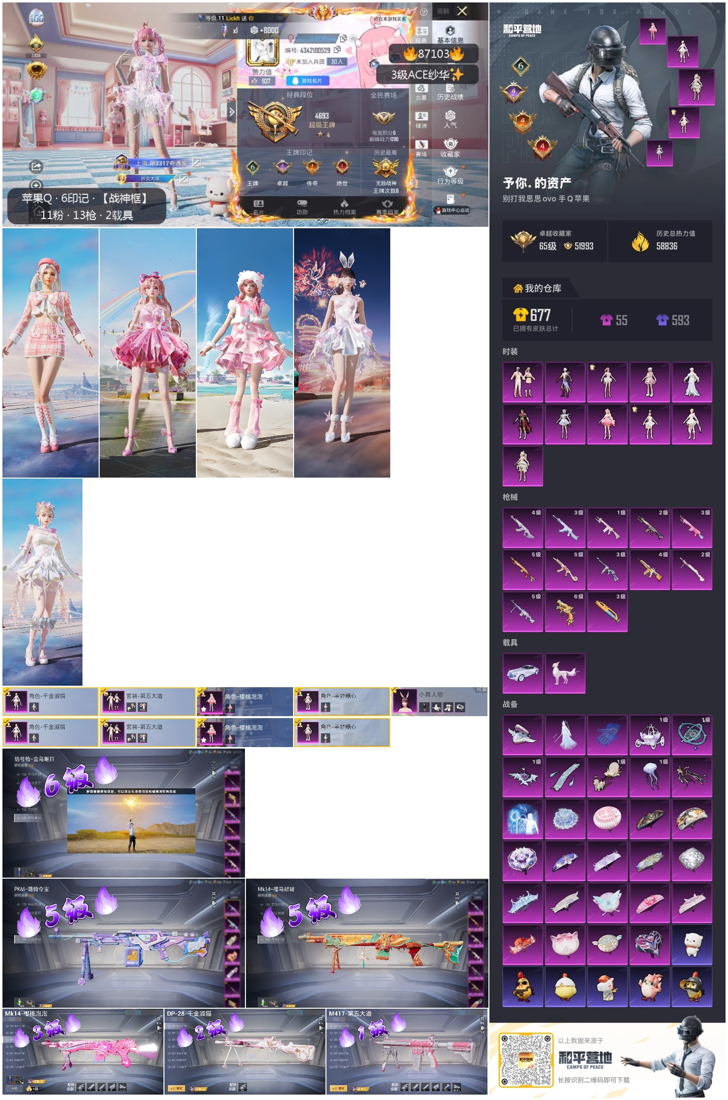This screenshot has width=728, height=1100.
Task: Open 历史战绩 match history icon
Action: pos(450,88)
